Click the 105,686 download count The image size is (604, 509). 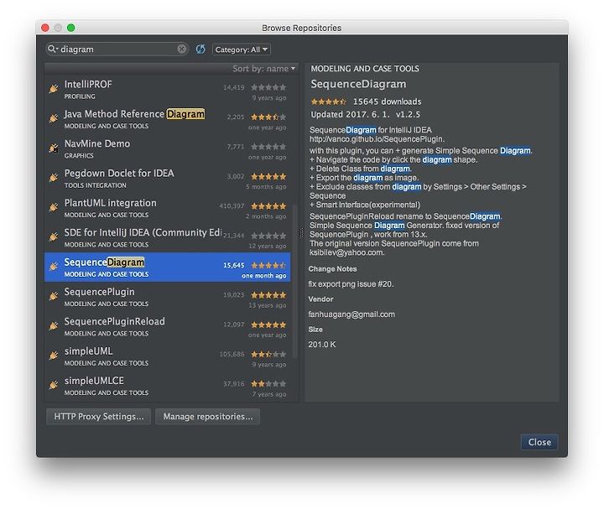232,354
